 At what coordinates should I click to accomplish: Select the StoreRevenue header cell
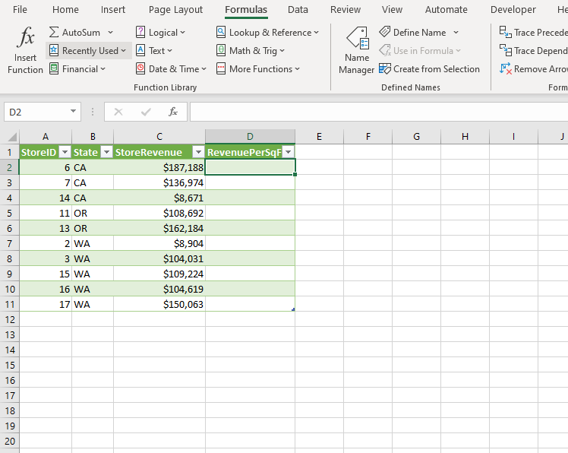tap(159, 152)
